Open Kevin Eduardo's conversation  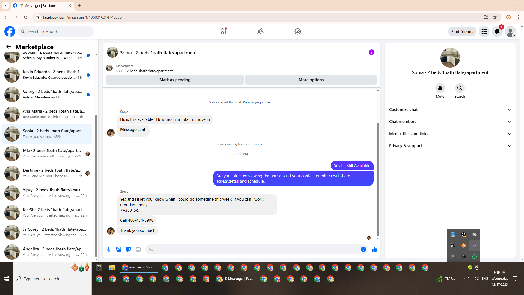tap(47, 75)
